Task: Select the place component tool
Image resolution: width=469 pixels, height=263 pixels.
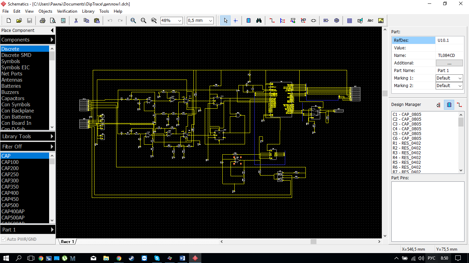Action: 248,21
